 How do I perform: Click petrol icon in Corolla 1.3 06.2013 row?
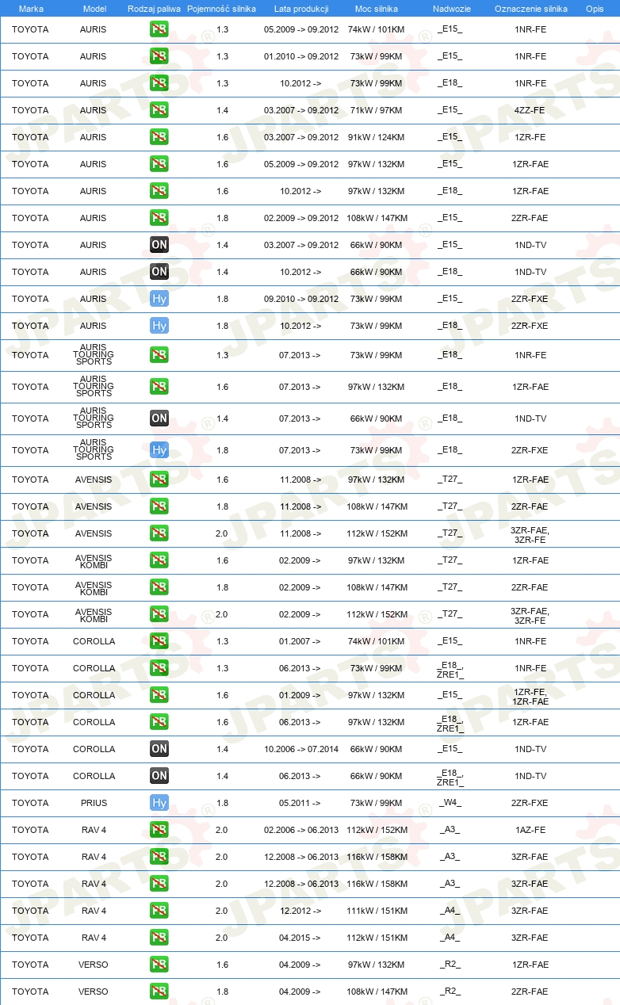coord(159,668)
